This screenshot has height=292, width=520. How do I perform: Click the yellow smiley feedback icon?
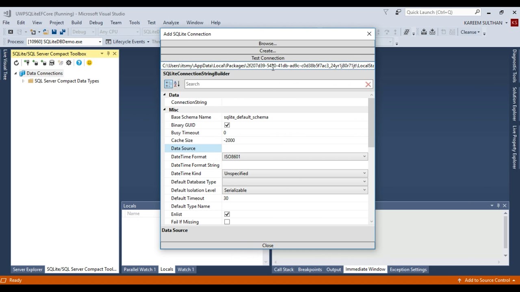click(x=89, y=63)
